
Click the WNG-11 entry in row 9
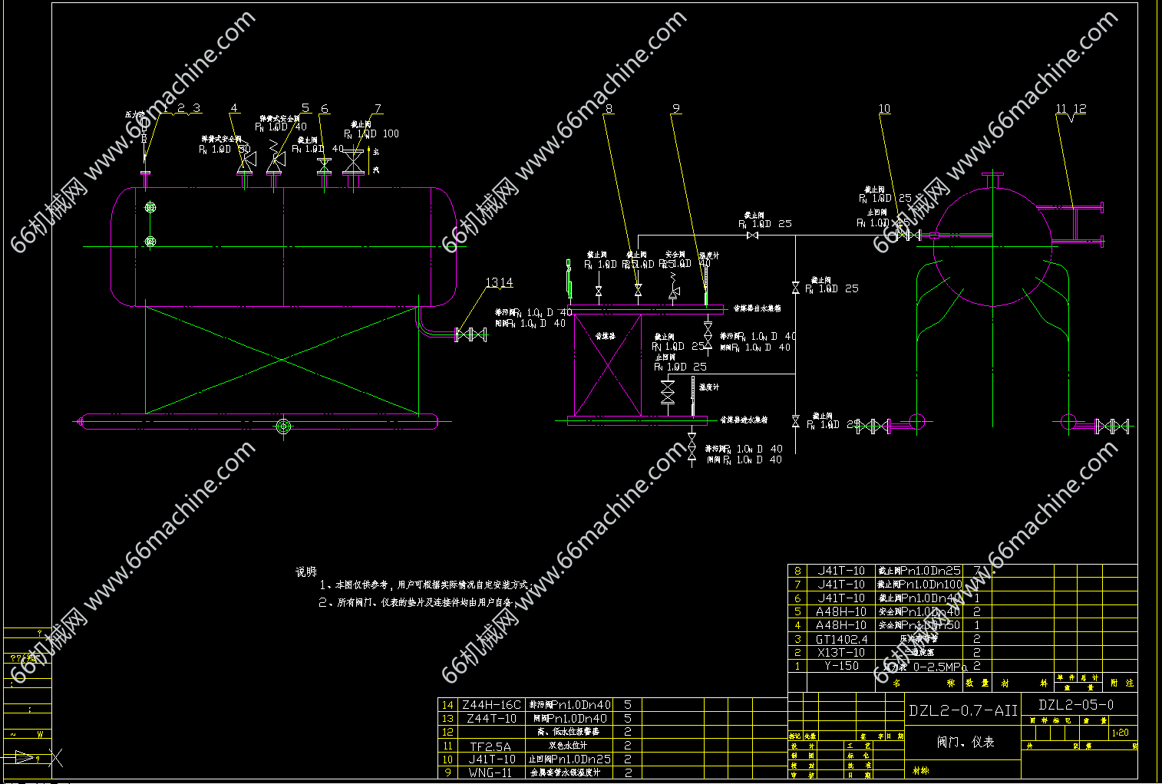point(490,772)
